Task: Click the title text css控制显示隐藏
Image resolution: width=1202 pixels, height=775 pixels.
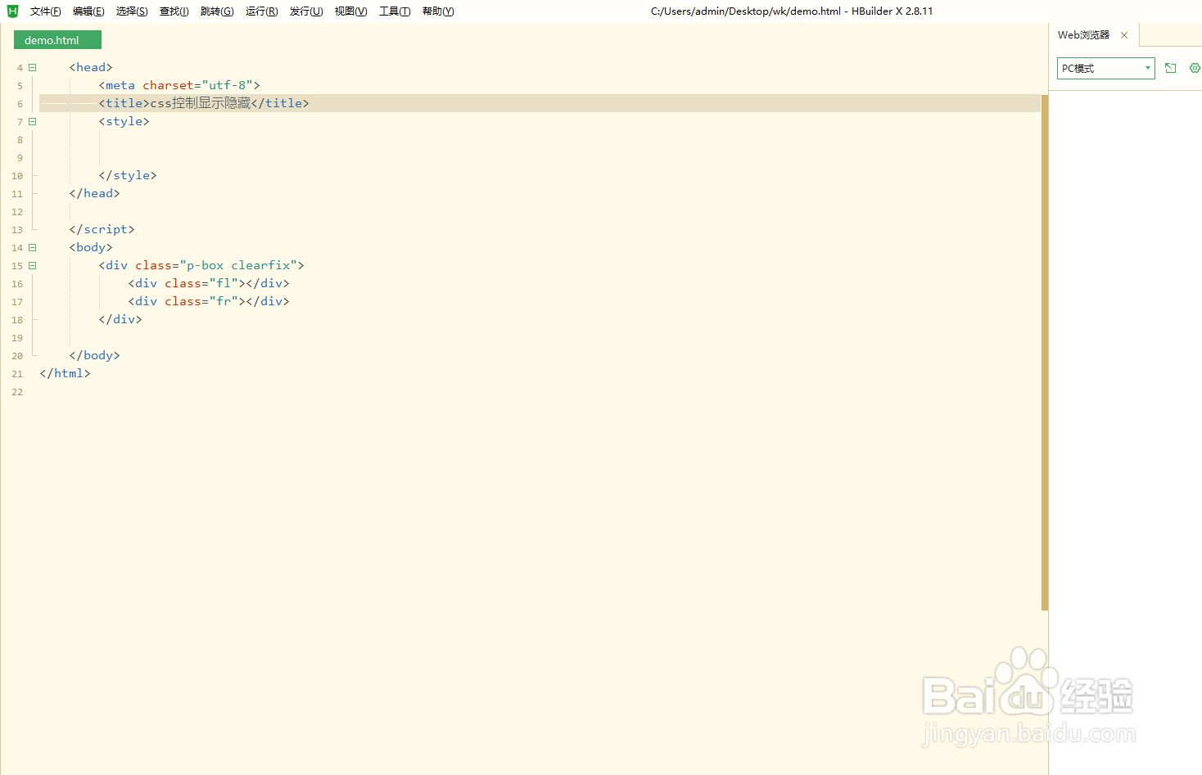Action: coord(201,103)
